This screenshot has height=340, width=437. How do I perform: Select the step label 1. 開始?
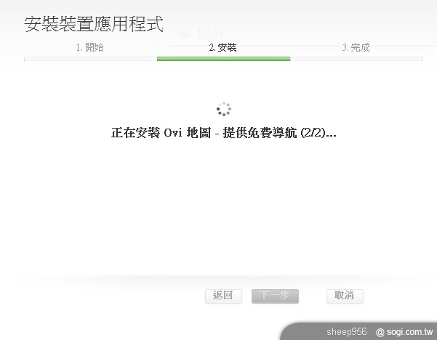tap(89, 47)
